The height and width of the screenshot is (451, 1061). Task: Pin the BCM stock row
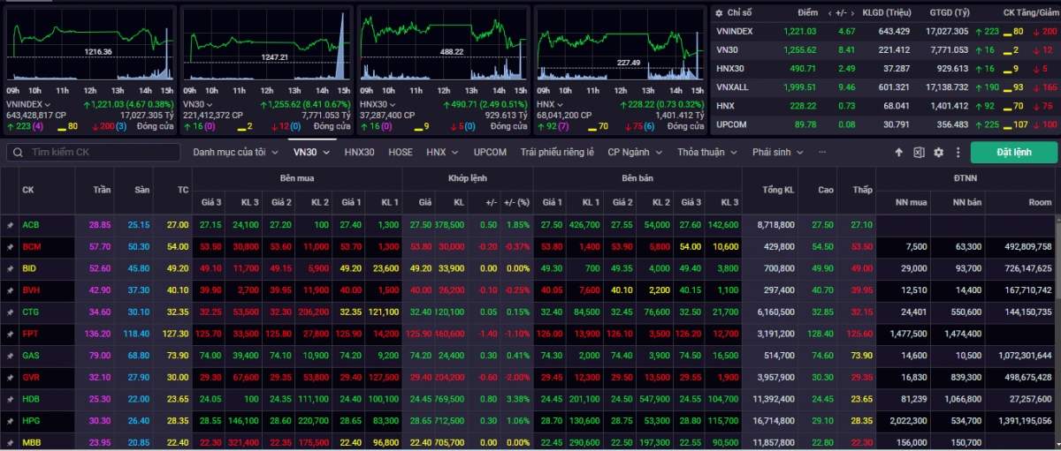point(11,247)
